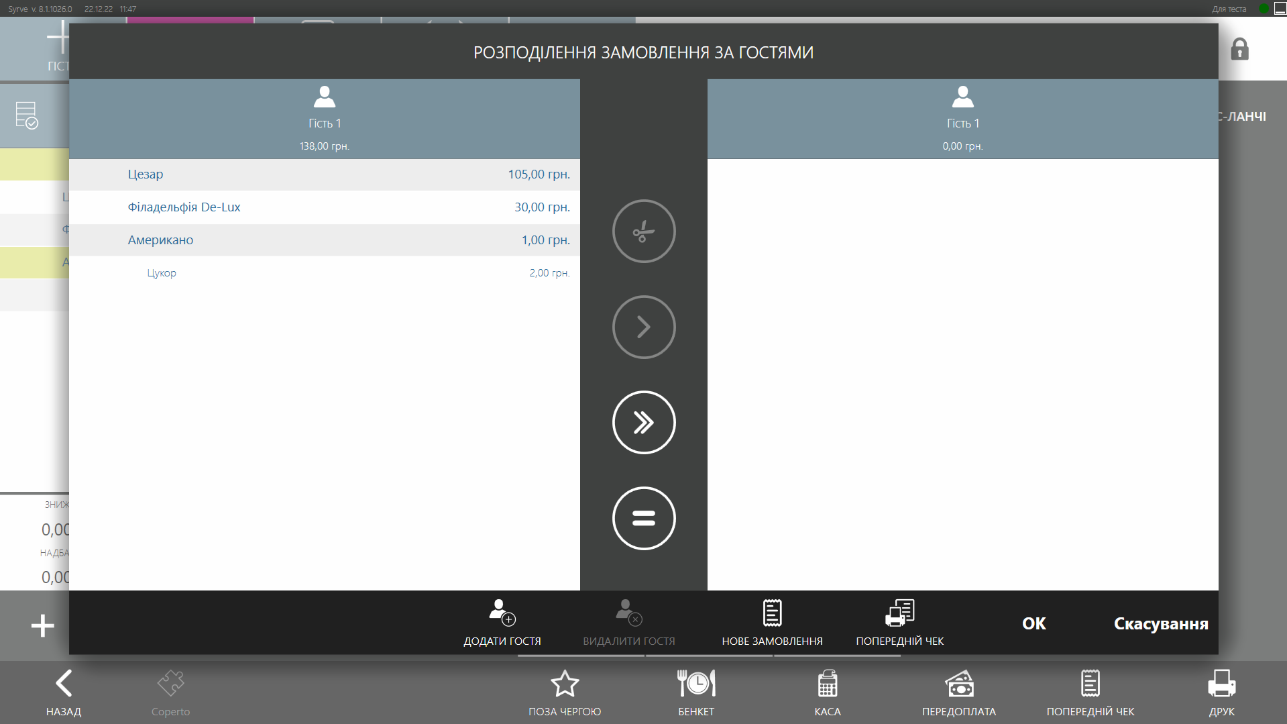Click the equal split button

coord(643,518)
